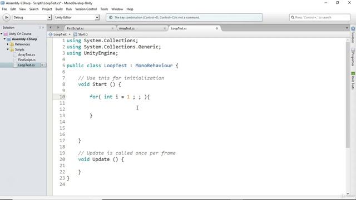This screenshot has height=200, width=356.
Task: Collapse the Assembly-CSharp project node
Action: tap(4, 39)
